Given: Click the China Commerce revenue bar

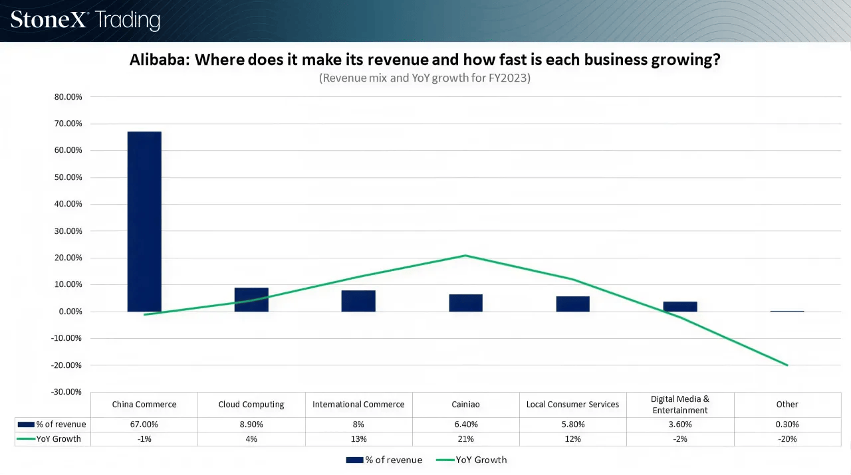Looking at the screenshot, I should coord(144,221).
